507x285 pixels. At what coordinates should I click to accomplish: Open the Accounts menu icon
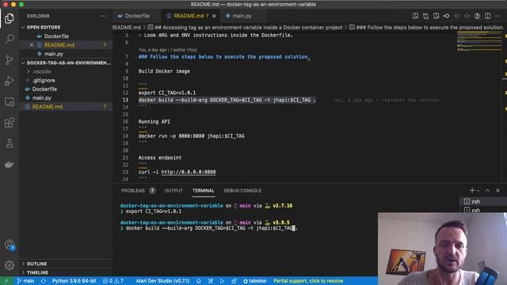10,245
